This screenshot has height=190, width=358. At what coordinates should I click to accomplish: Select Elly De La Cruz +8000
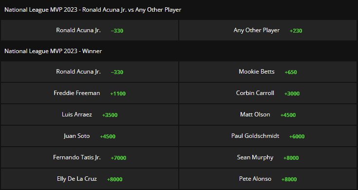[x=90, y=179]
